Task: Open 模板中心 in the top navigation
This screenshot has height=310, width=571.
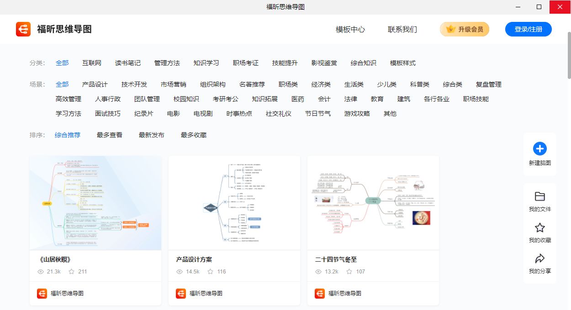Action: (350, 30)
